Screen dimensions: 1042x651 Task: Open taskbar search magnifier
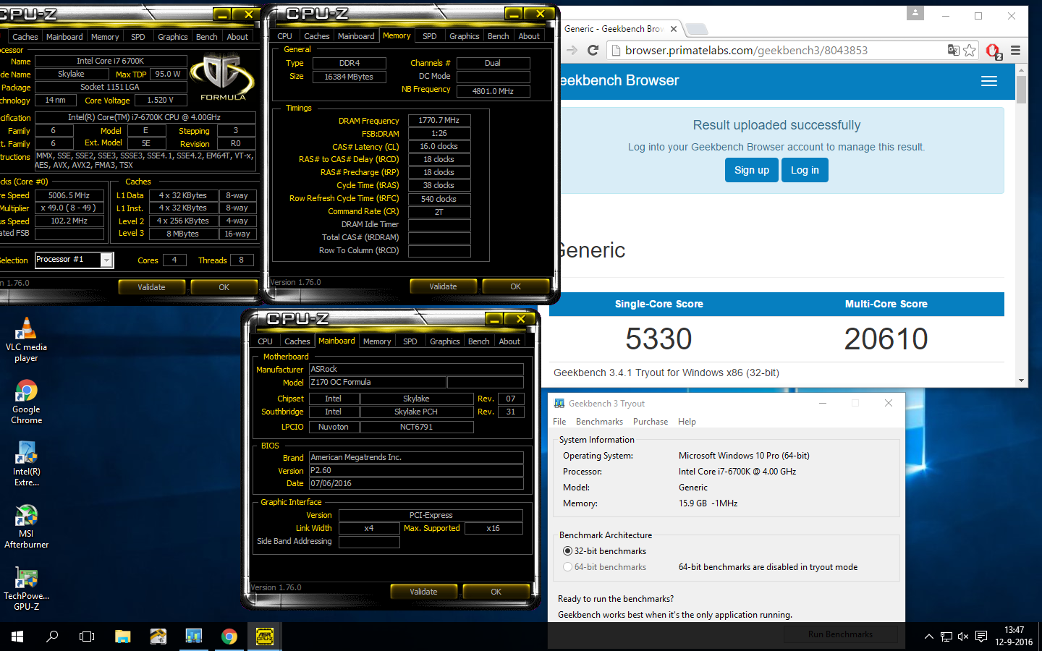pos(52,637)
